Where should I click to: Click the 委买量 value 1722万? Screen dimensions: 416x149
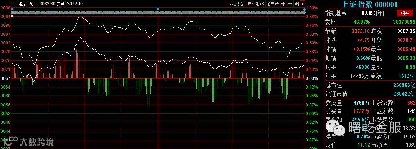(x=362, y=111)
